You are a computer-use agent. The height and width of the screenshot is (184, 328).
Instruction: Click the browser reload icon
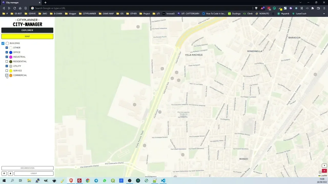pyautogui.click(x=15, y=8)
